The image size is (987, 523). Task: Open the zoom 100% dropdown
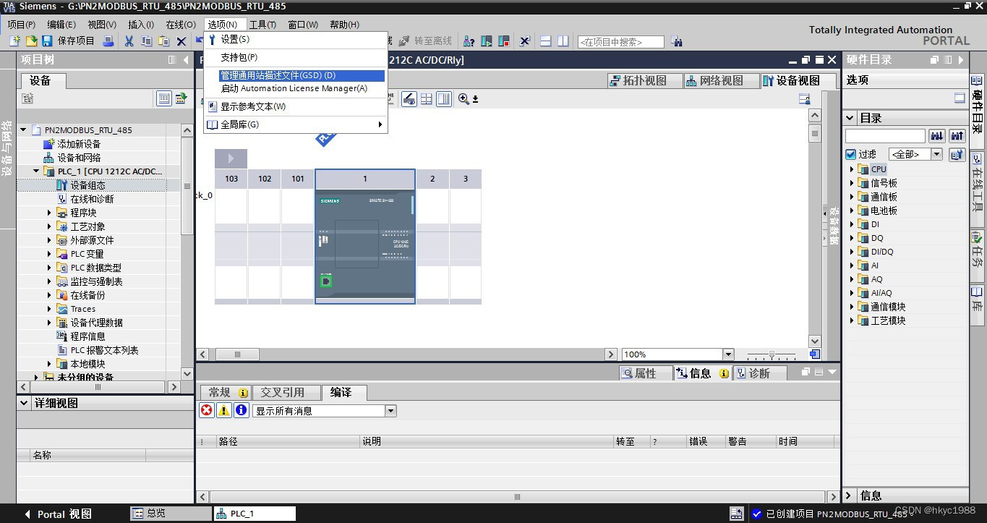tap(728, 354)
